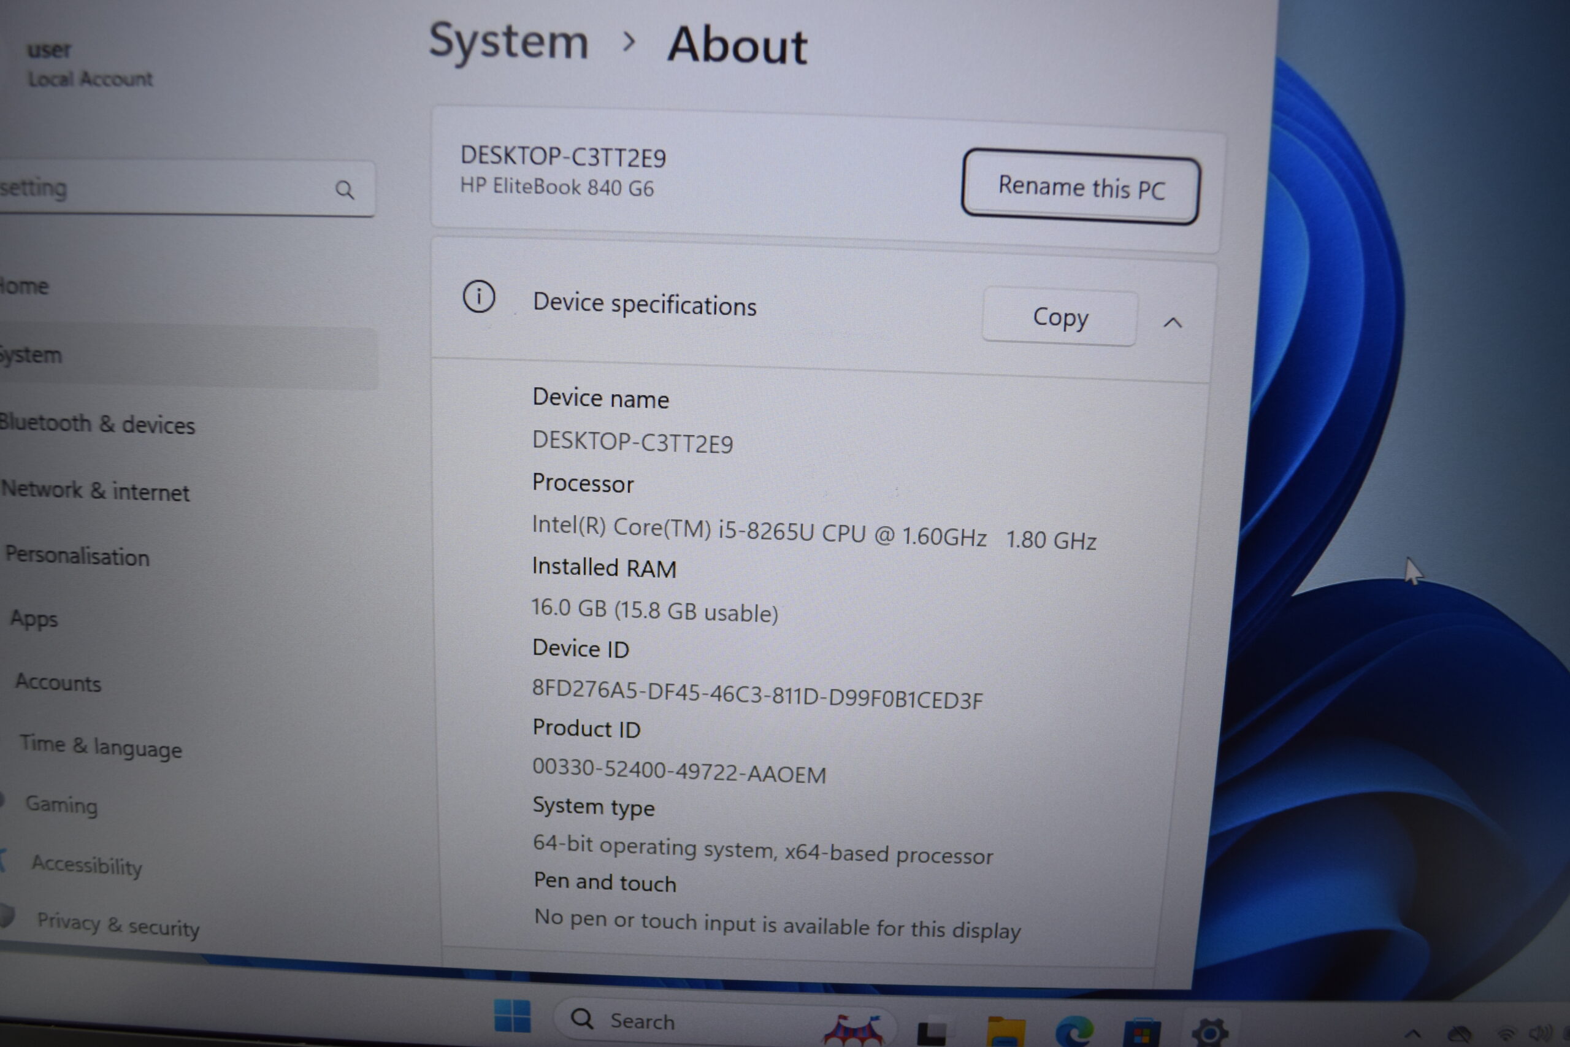
Task: Select the Intel Core i5-8265U processor text
Action: click(x=814, y=532)
